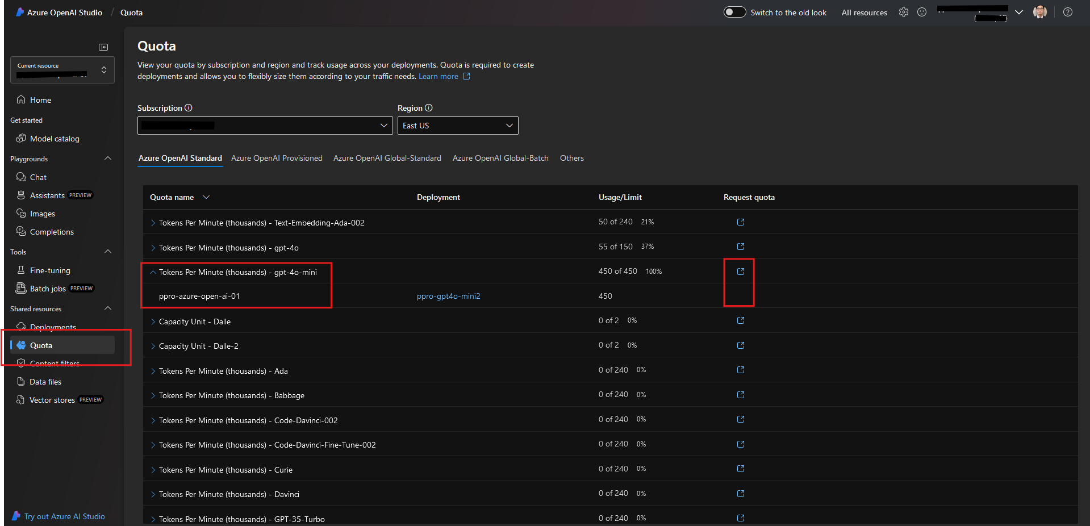Screen dimensions: 1090x526
Task: Click the Azure OpenAI Studio logo
Action: 20,12
